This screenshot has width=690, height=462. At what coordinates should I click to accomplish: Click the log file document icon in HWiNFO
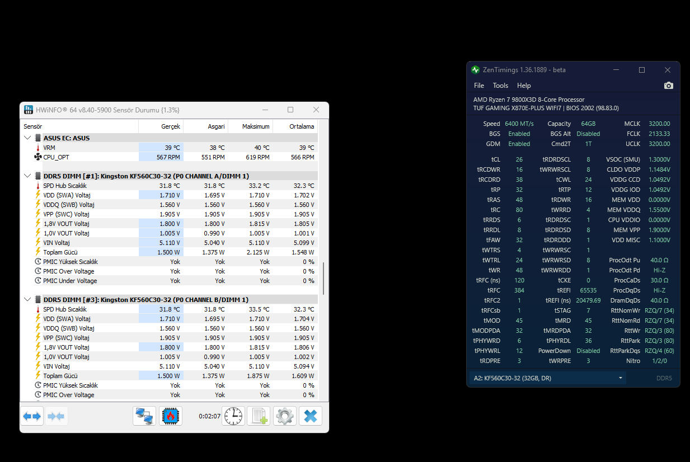click(259, 416)
